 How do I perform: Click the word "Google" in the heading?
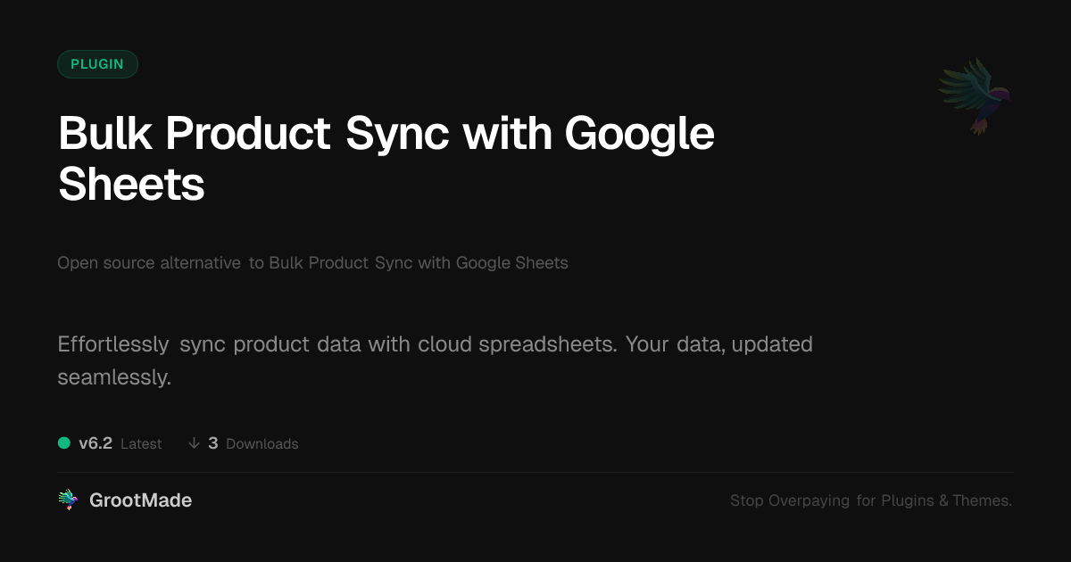tap(639, 135)
